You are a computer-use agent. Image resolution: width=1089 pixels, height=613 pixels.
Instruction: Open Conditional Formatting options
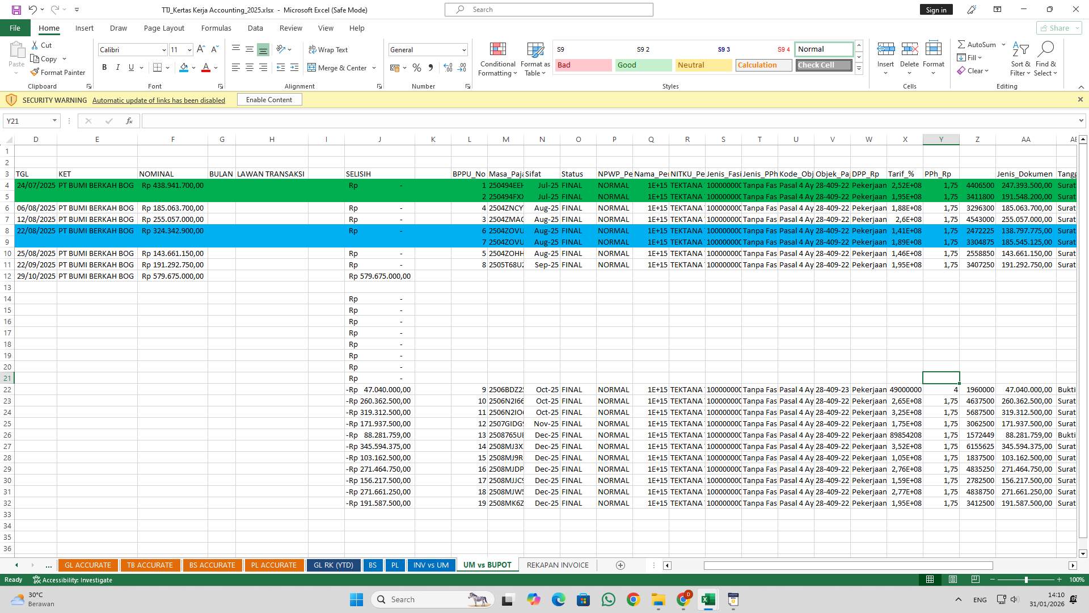tap(497, 58)
